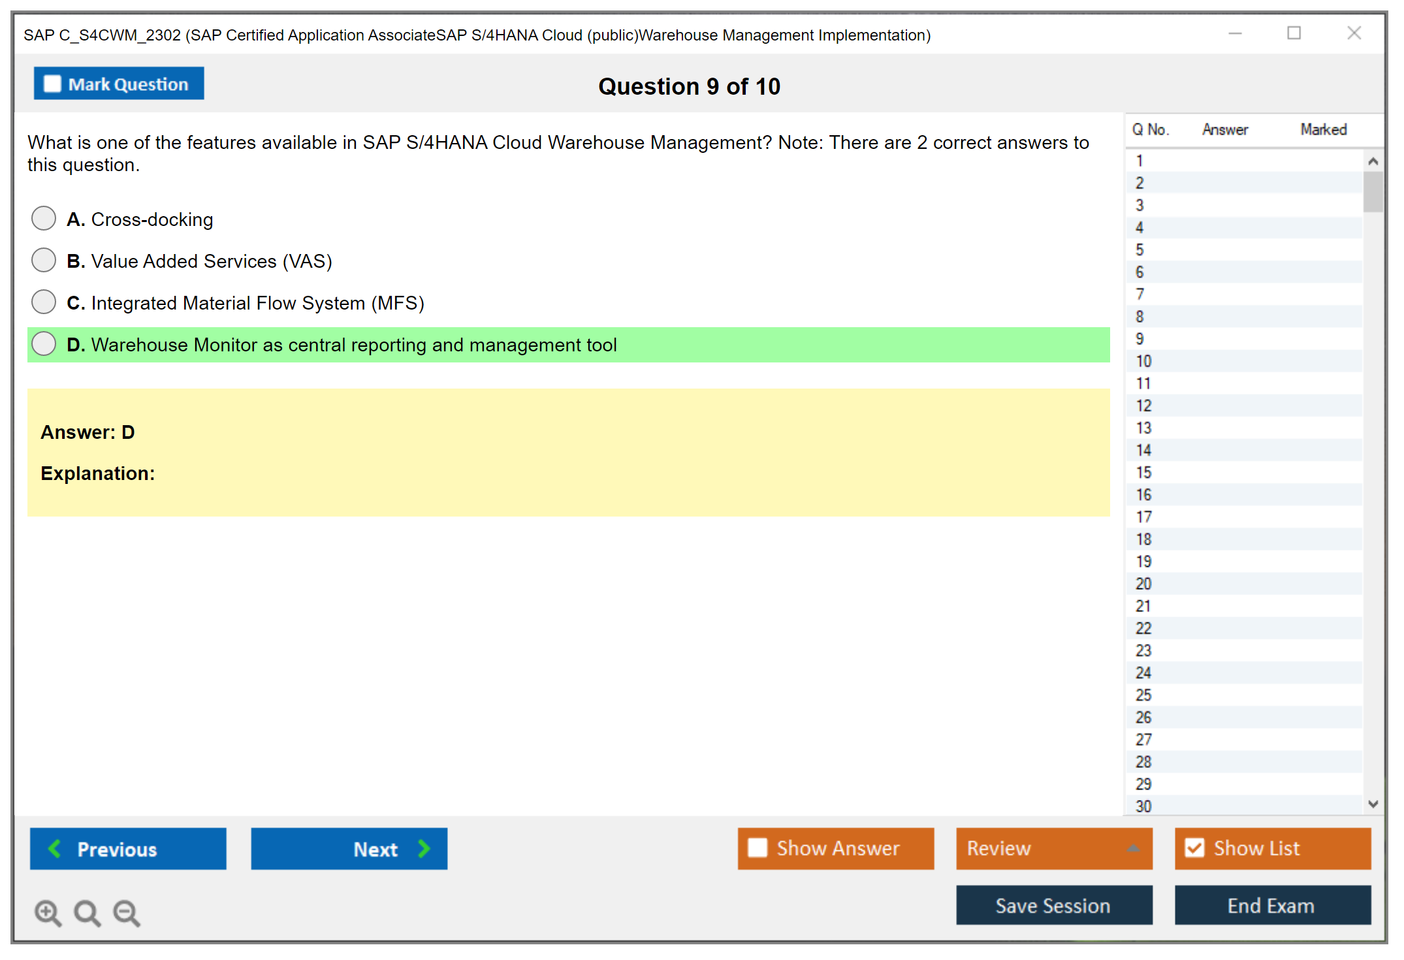This screenshot has height=960, width=1404.
Task: Click the zoom in magnifier icon
Action: 48,912
